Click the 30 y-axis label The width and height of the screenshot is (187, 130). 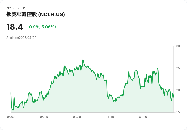coord(178,46)
